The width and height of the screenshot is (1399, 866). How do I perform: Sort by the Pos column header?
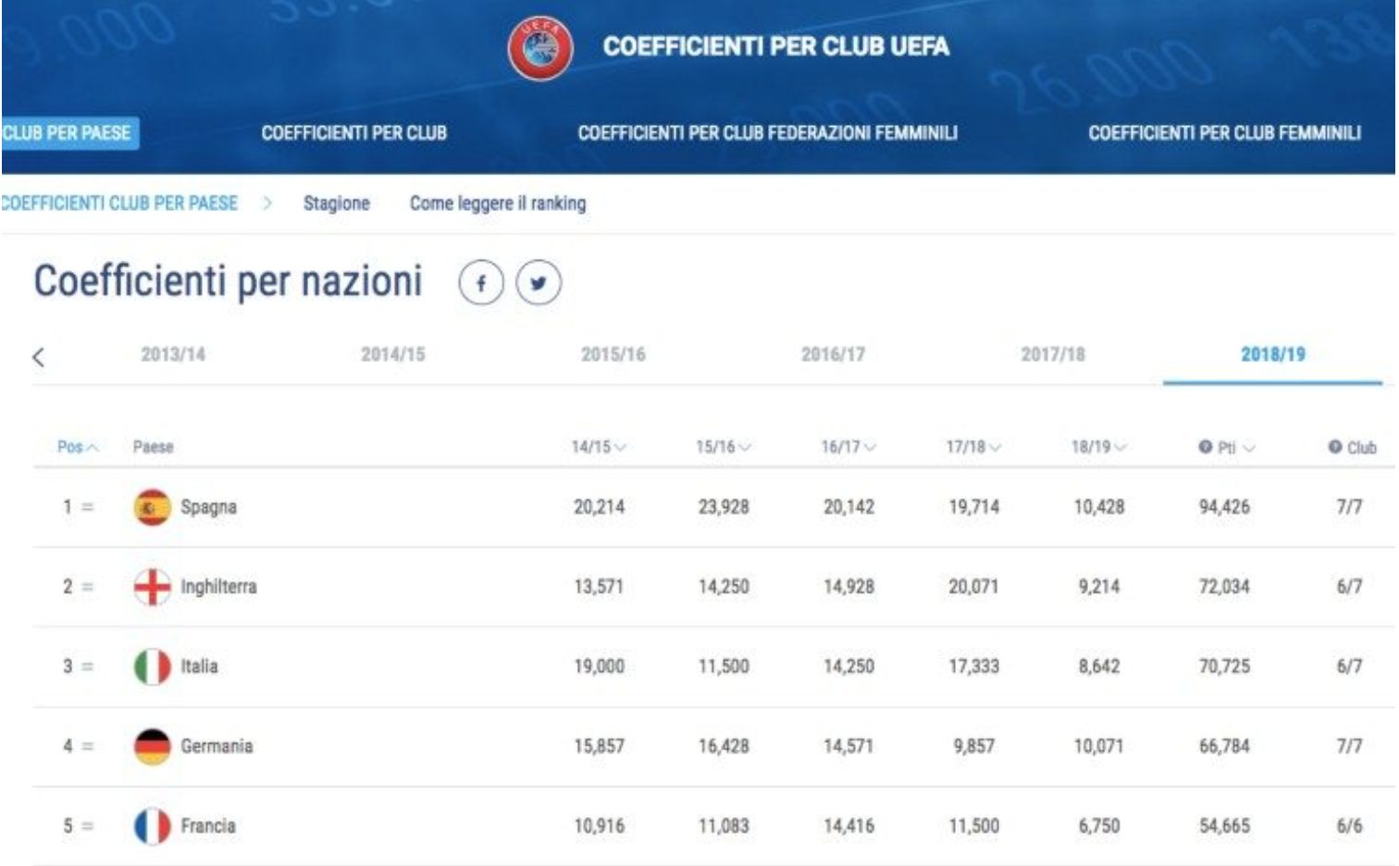(x=77, y=447)
